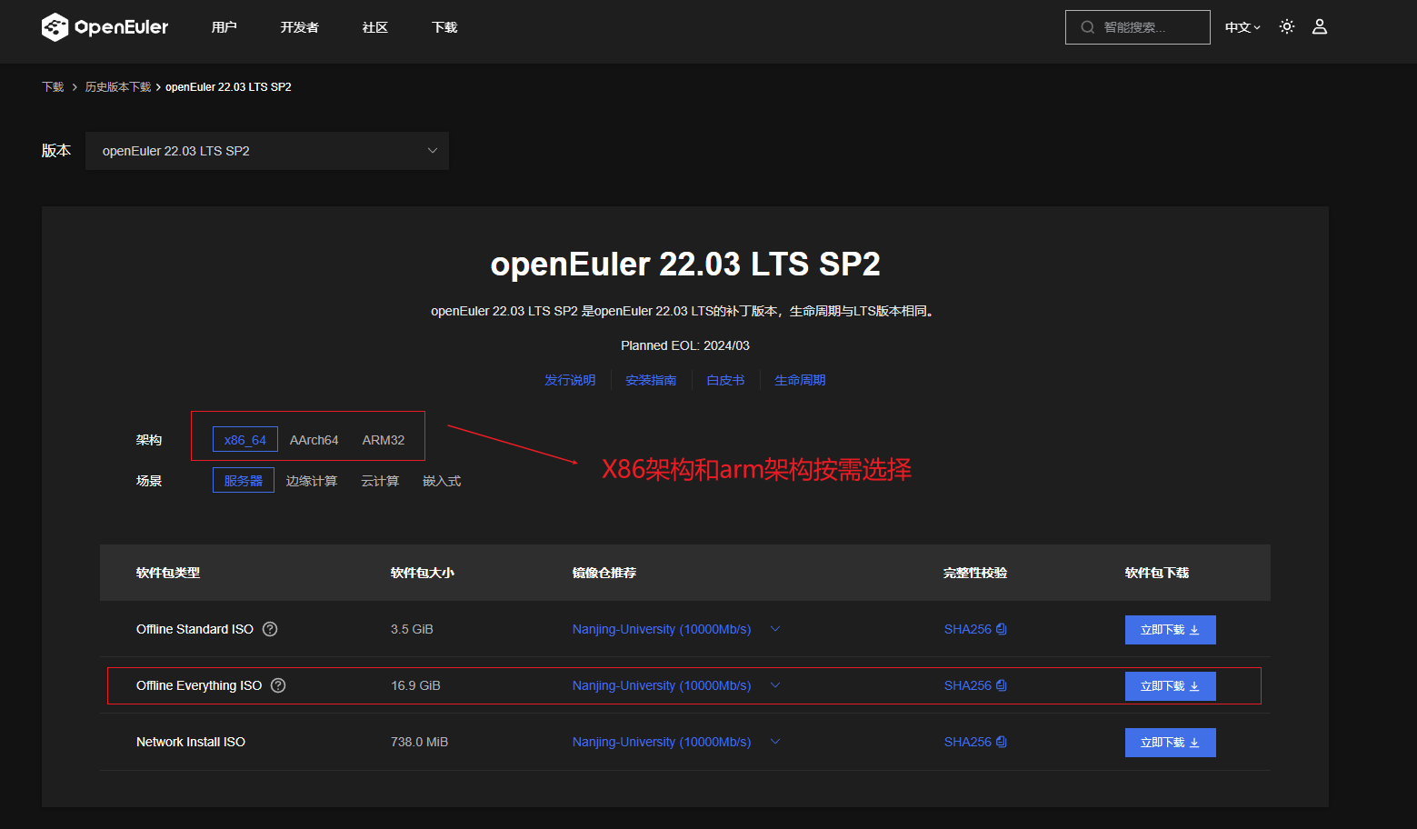
Task: Open the 开发者 menu
Action: pos(299,27)
